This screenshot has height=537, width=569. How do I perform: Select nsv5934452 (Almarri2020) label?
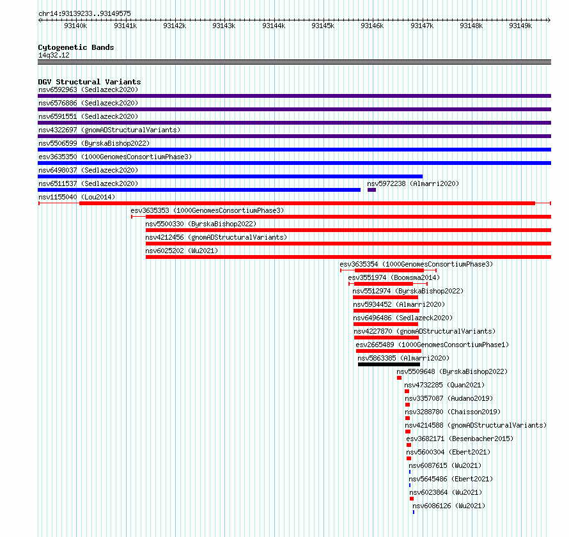click(x=399, y=304)
